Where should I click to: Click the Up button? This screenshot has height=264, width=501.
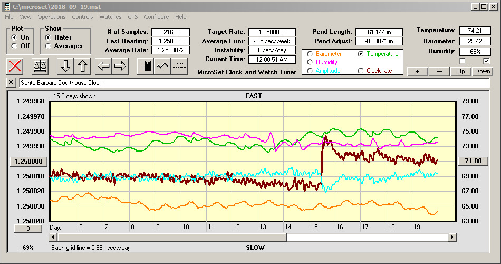pyautogui.click(x=461, y=71)
